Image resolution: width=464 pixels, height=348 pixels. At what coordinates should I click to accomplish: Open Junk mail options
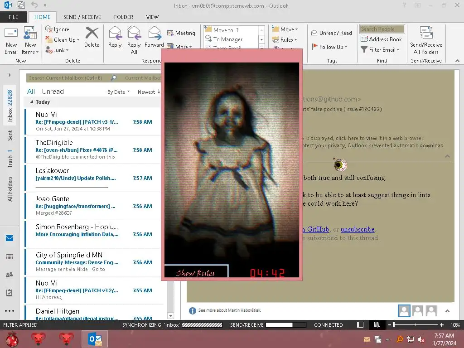[57, 50]
